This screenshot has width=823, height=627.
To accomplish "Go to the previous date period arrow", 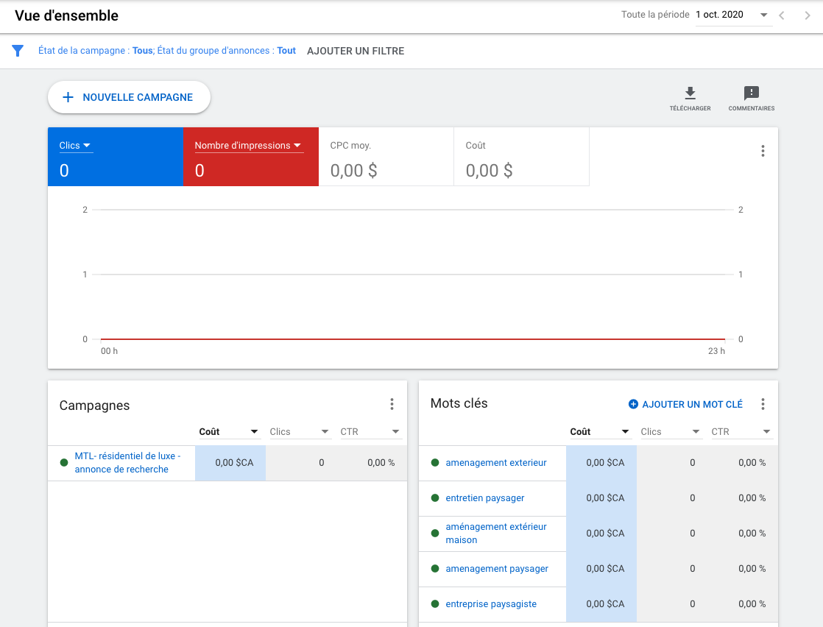I will 782,15.
